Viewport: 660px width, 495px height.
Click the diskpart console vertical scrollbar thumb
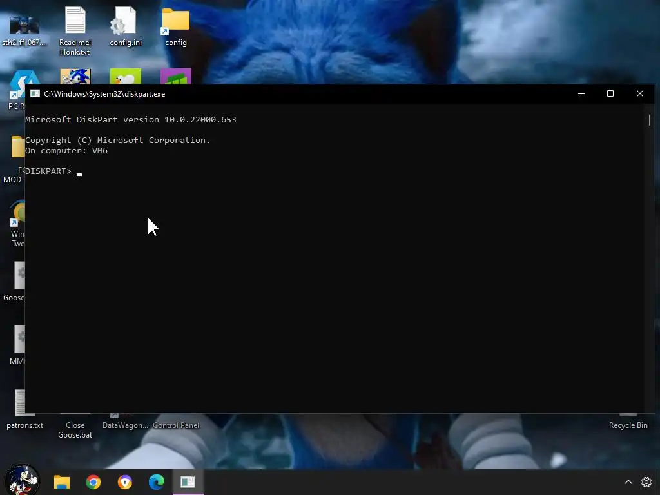tap(650, 120)
